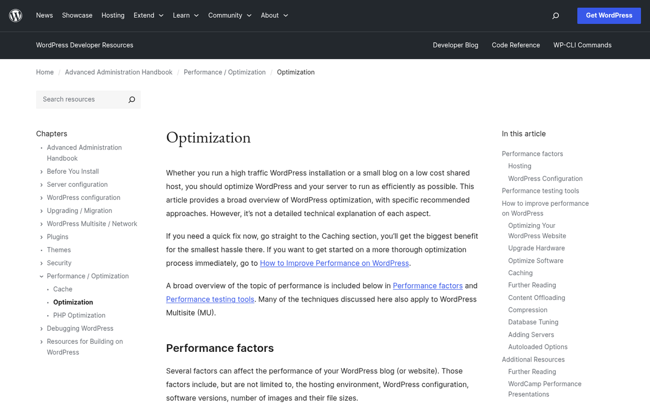
Task: Open the PHP Optimization sub-chapter
Action: 79,315
